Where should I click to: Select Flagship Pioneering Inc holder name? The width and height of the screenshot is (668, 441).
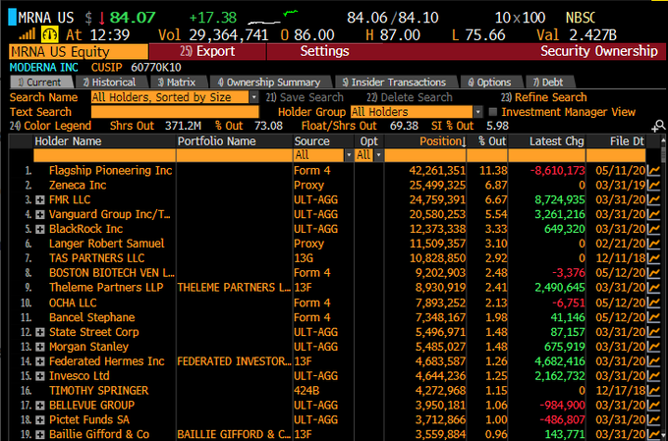point(110,171)
